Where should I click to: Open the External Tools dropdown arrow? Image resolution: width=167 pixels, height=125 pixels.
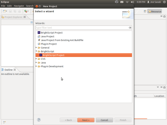click(28, 11)
